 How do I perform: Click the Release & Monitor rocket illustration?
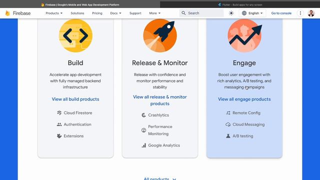pos(160,35)
